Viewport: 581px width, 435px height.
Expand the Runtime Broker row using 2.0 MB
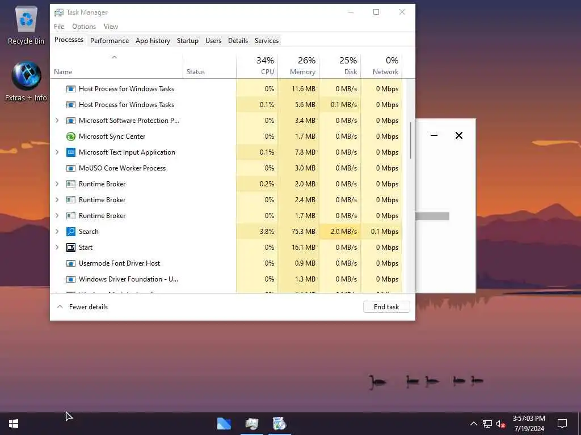pos(57,184)
